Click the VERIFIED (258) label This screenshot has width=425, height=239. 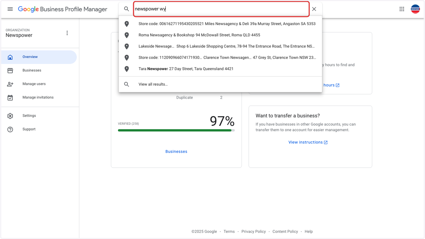(129, 124)
